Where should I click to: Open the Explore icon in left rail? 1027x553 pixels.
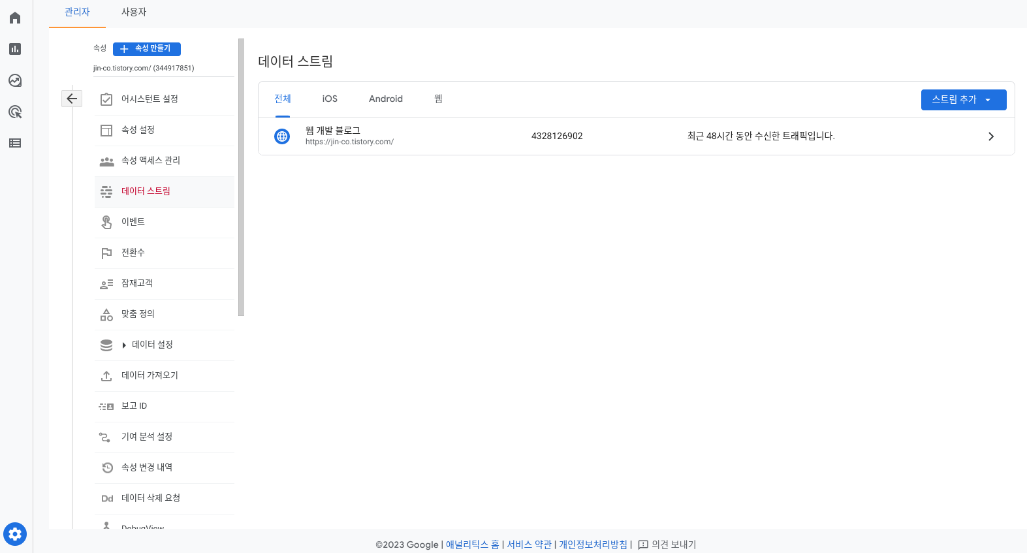pyautogui.click(x=15, y=80)
